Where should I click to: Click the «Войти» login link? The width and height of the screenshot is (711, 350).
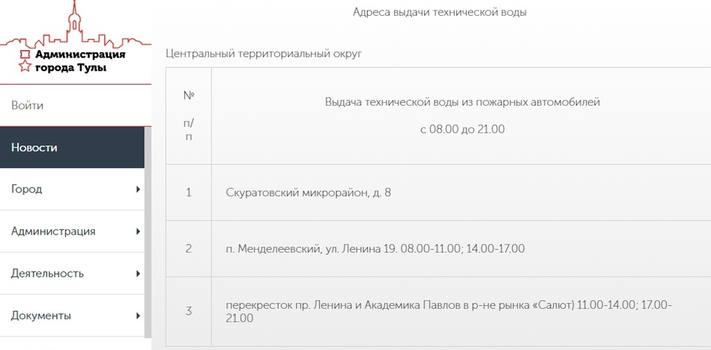pos(28,106)
